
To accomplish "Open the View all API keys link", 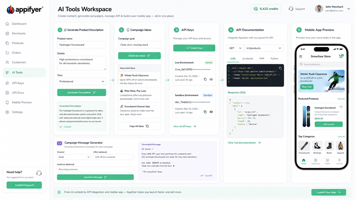I will [185, 126].
